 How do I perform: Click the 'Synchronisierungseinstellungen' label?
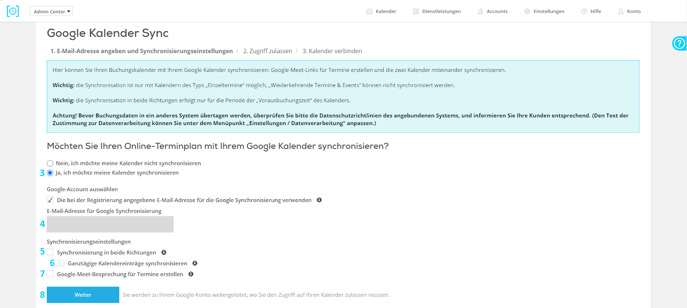tap(89, 242)
